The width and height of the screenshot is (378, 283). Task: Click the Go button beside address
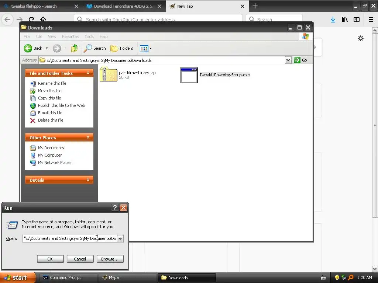click(x=300, y=60)
